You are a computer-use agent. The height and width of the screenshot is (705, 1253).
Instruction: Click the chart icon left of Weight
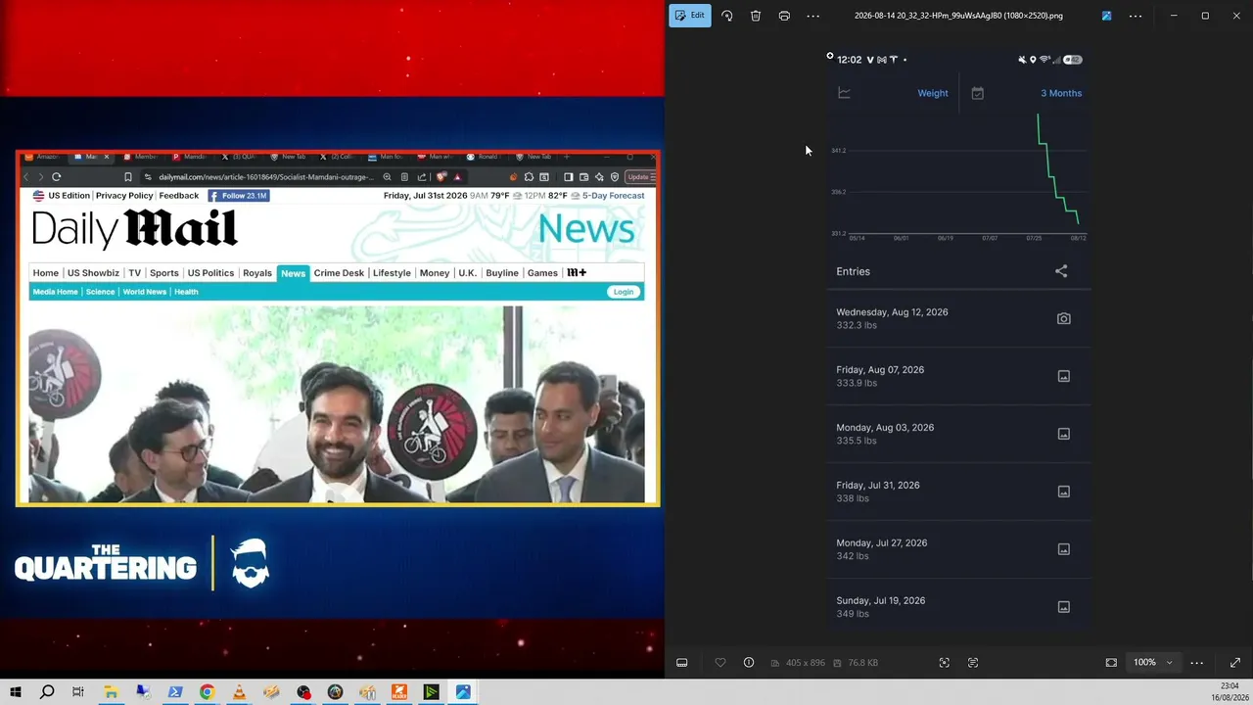click(844, 93)
